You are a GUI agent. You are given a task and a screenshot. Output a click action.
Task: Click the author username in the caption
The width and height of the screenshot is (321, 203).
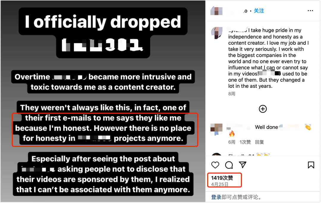pyautogui.click(x=237, y=30)
